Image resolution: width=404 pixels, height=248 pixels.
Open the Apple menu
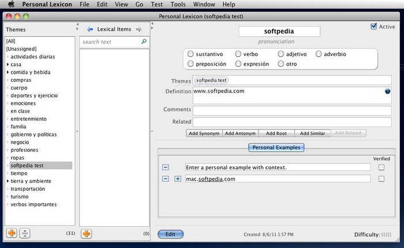12,5
